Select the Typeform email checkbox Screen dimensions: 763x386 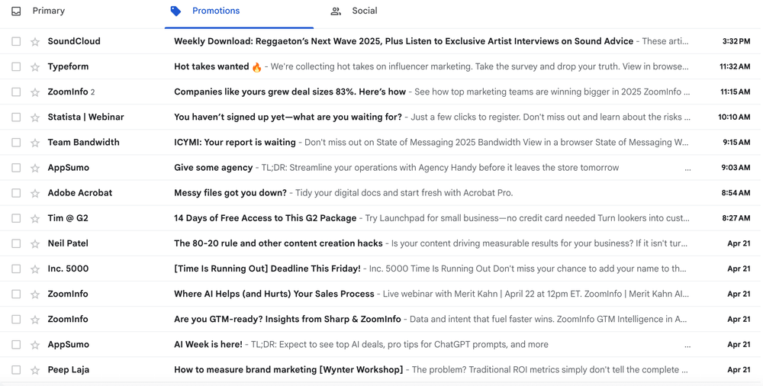point(16,66)
